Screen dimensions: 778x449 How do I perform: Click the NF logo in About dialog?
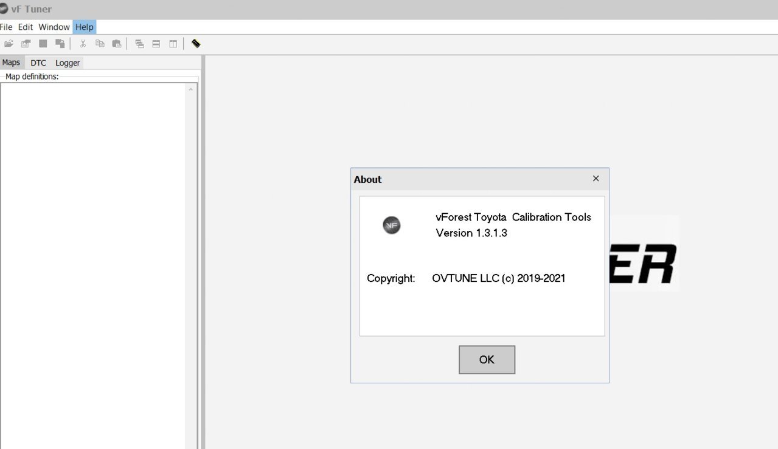392,225
